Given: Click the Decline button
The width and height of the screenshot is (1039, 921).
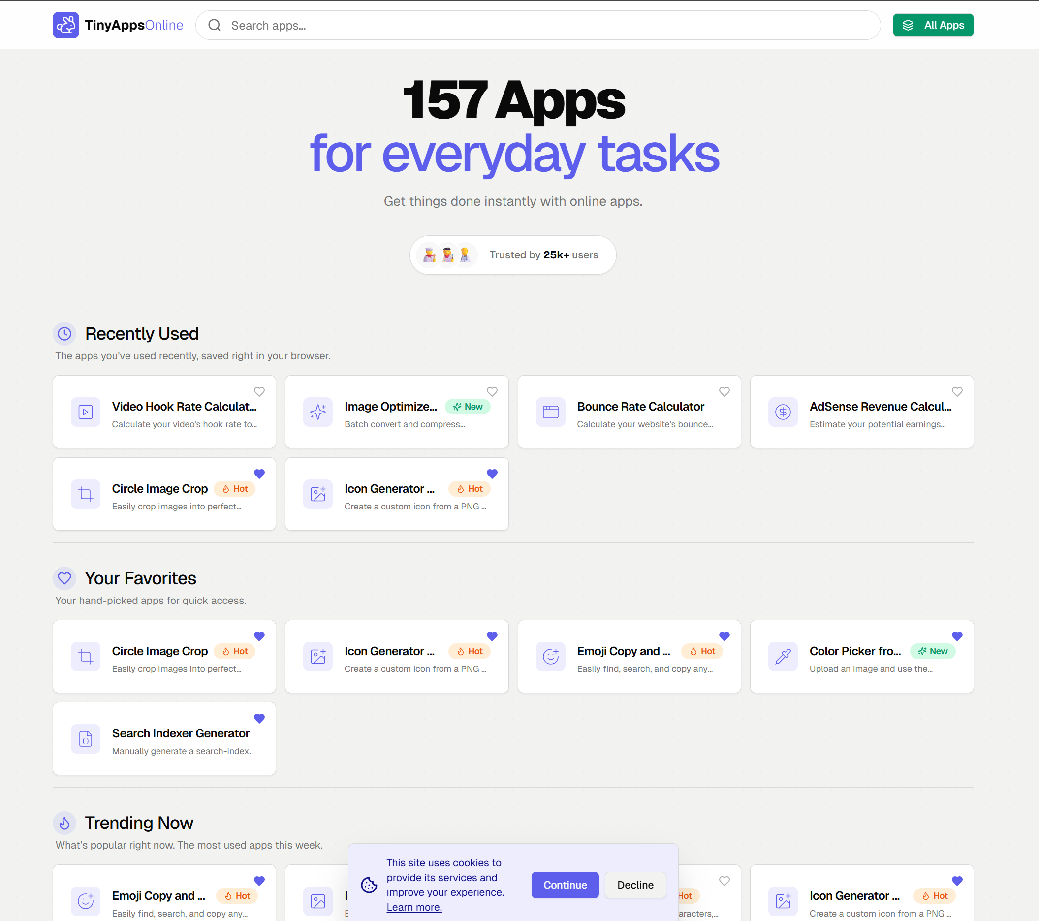Looking at the screenshot, I should [x=635, y=885].
